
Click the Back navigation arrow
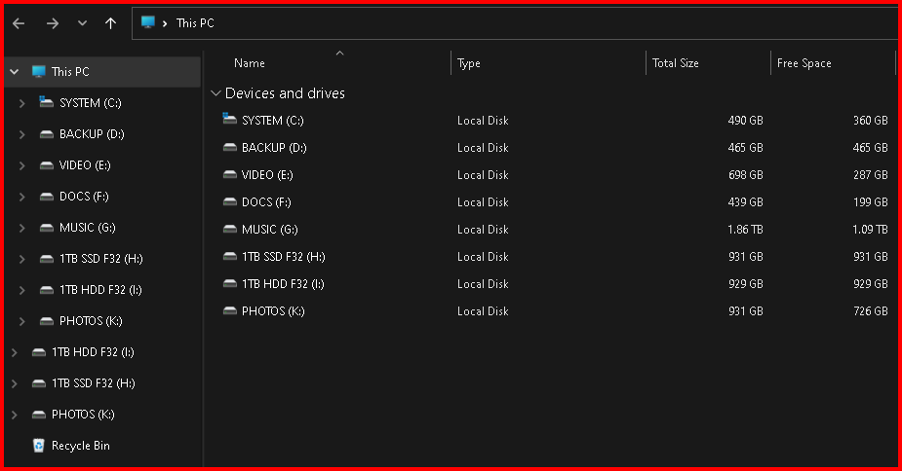point(19,23)
